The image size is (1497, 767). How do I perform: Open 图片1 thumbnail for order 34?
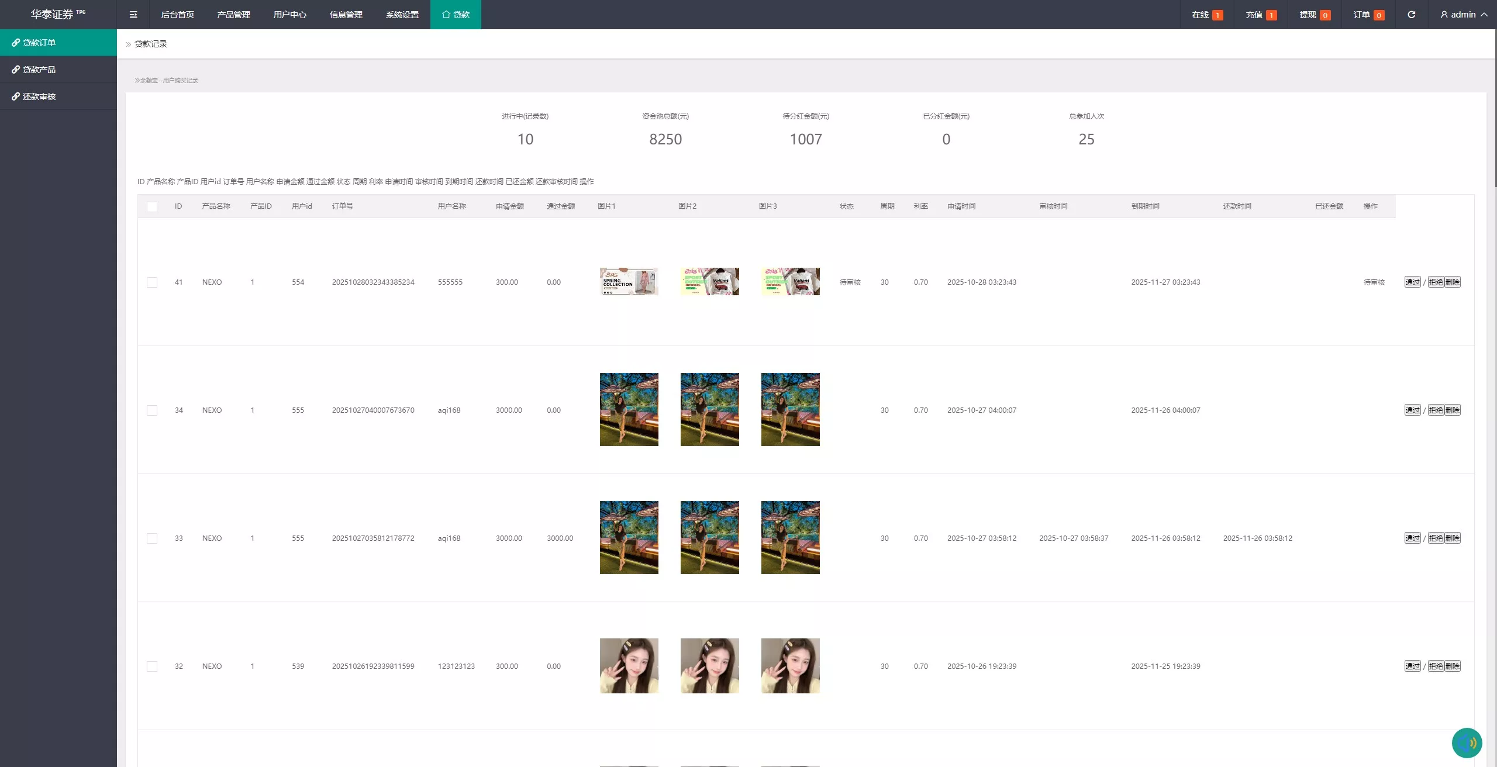tap(629, 409)
